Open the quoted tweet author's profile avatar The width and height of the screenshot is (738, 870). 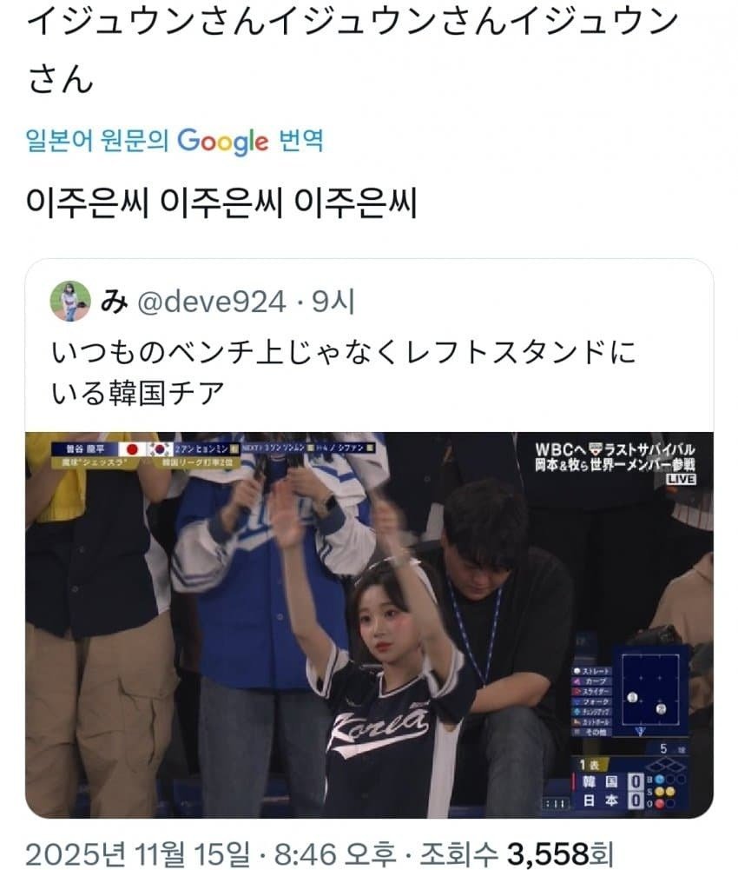click(70, 301)
